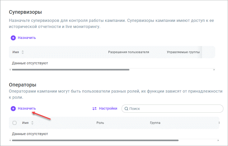Image resolution: width=228 pixels, height=146 pixels.
Task: Sort supervisors table by Имя arrows
Action: tap(23, 52)
